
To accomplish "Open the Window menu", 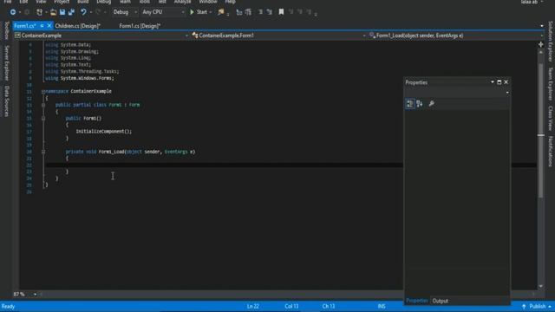I will 208,2.
